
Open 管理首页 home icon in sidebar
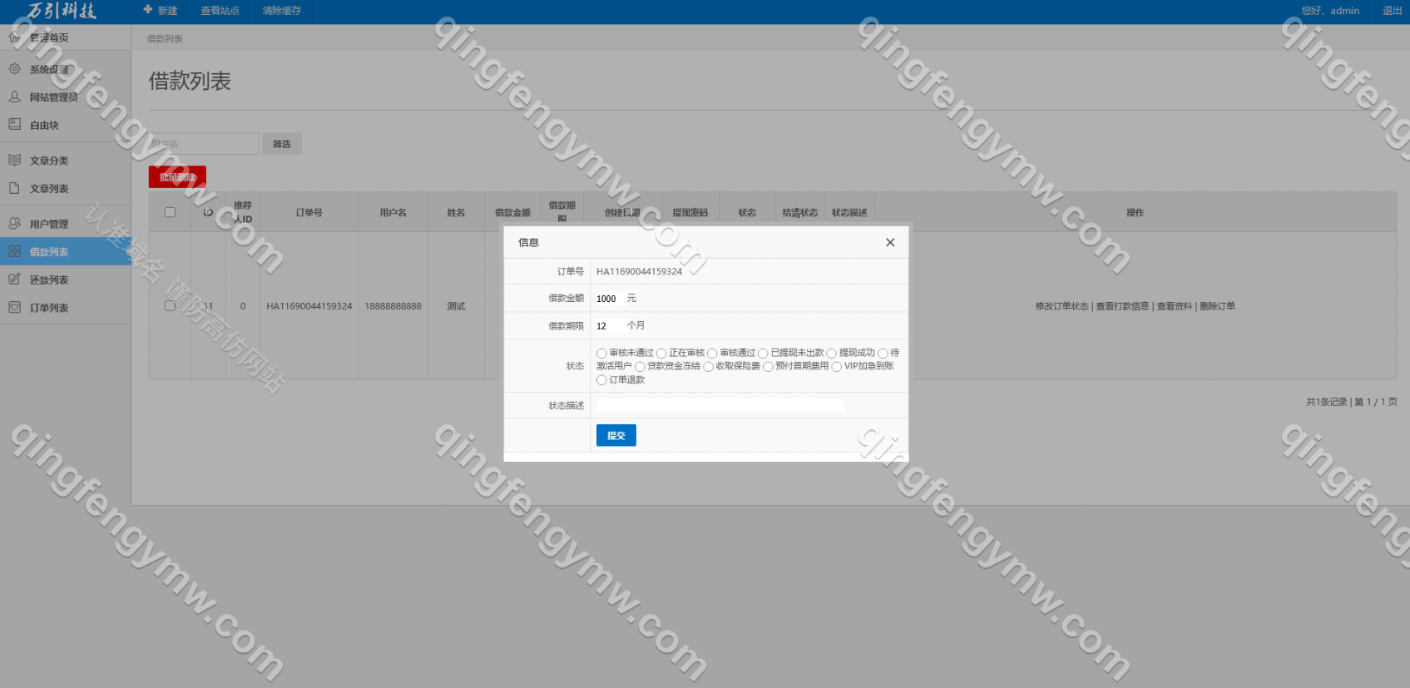point(14,37)
